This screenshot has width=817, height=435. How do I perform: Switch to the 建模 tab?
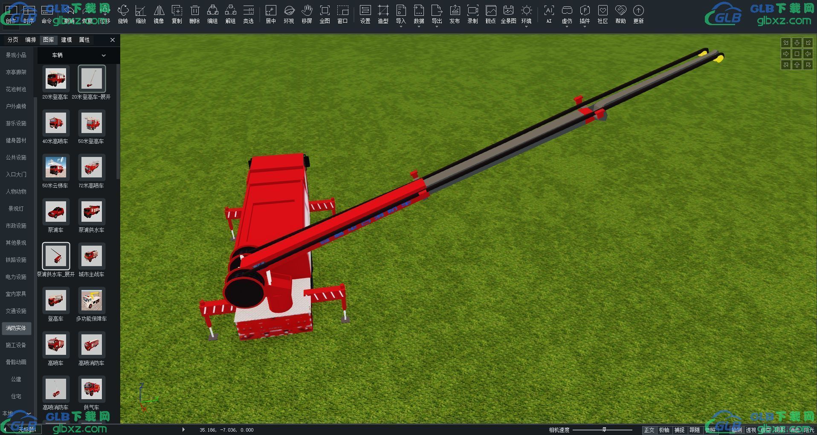pos(67,40)
